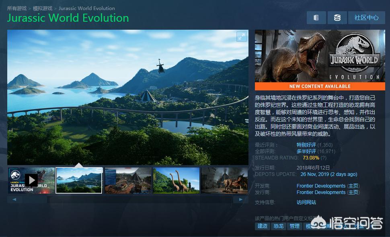This screenshot has height=237, width=390.
Task: Click the SteamDB database stack icon button
Action: point(337,18)
